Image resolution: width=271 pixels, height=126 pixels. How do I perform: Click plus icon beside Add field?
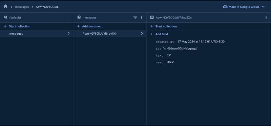pos(151,34)
